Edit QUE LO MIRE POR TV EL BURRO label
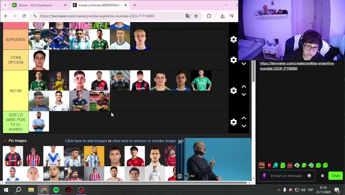Viewport: 345px width, 195px height. click(16, 122)
